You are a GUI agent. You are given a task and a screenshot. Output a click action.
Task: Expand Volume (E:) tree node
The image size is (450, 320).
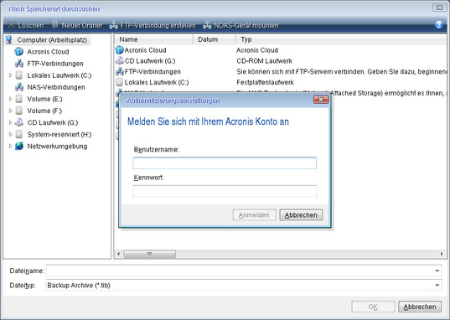pyautogui.click(x=10, y=99)
